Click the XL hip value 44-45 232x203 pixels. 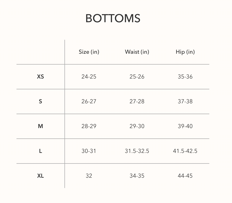[185, 176]
